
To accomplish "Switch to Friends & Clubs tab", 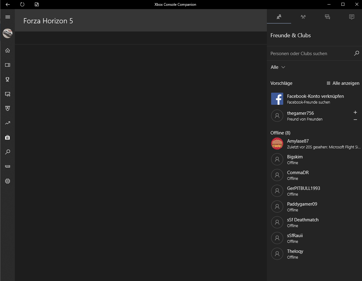I will 279,17.
